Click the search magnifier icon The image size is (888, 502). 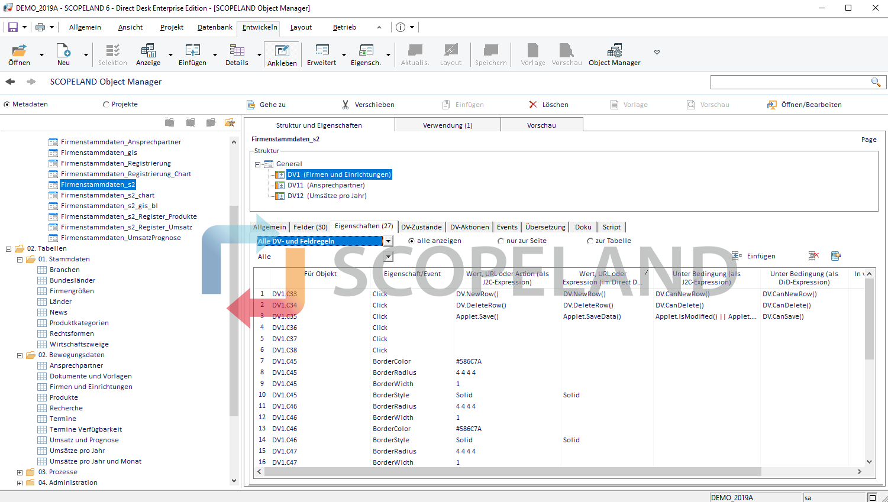[x=876, y=82]
